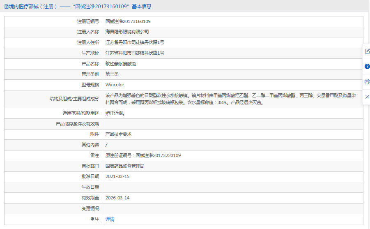Click the edit/feedback pencil icon
Screen dimensions: 370x229
tap(367, 51)
